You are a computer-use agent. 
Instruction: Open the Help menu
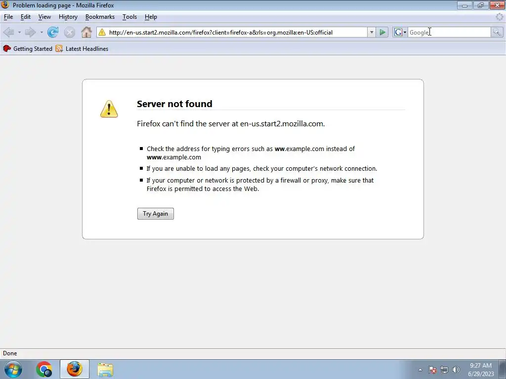pyautogui.click(x=151, y=17)
